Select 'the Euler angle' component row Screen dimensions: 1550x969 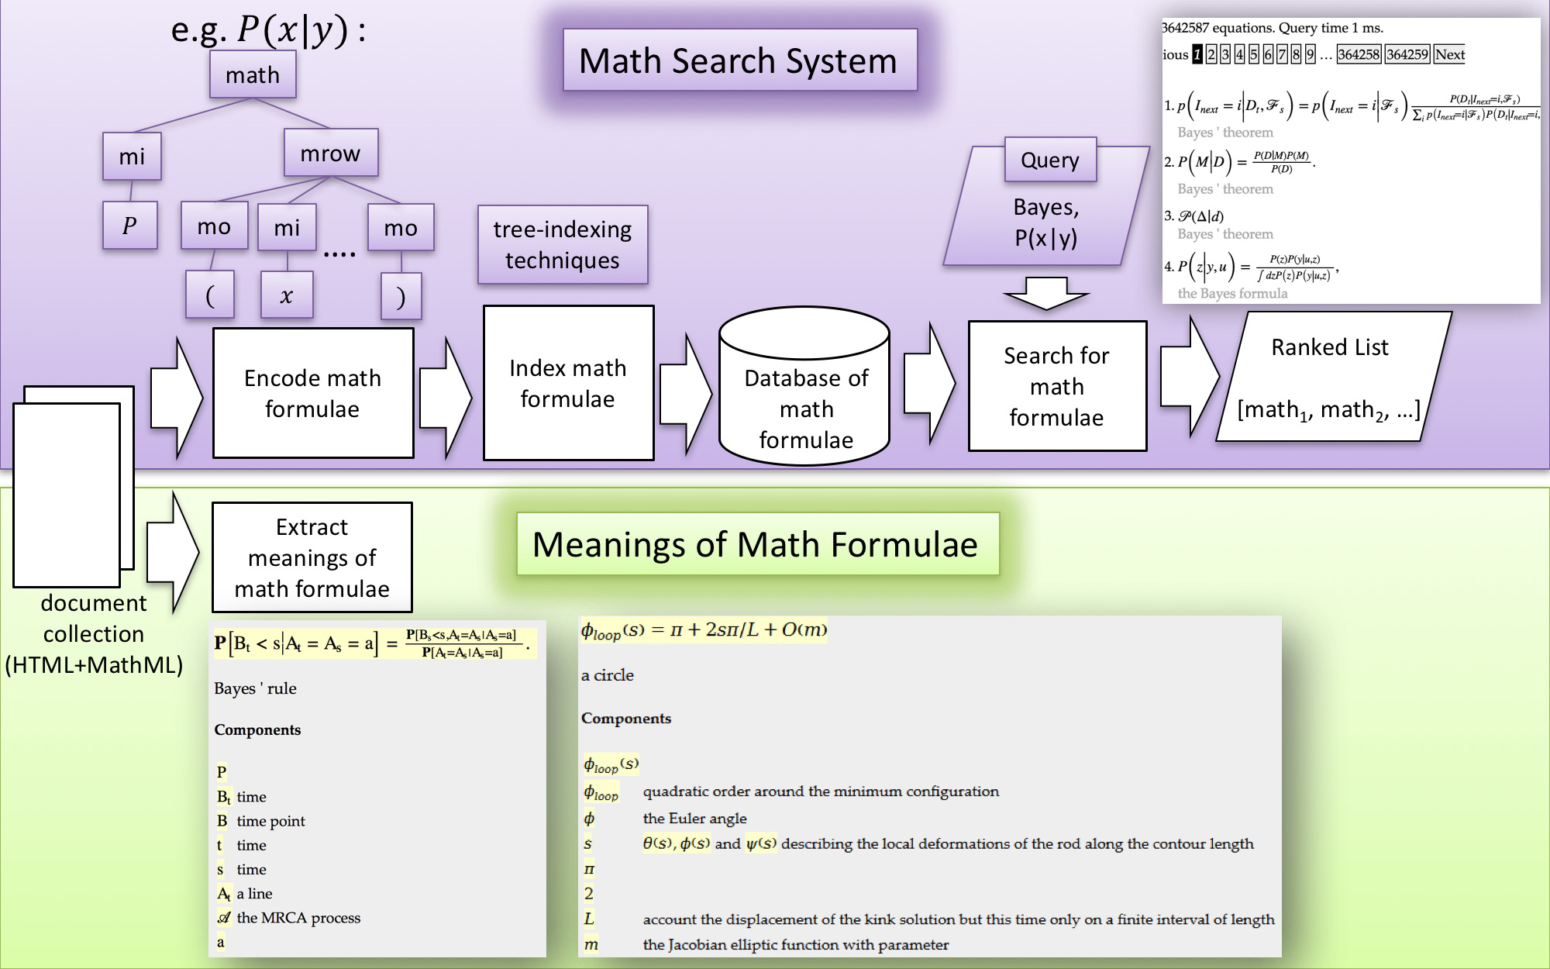coord(665,819)
